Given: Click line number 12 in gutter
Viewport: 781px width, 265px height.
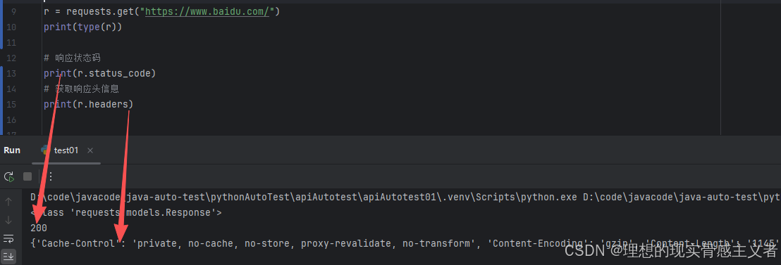Looking at the screenshot, I should coord(11,58).
